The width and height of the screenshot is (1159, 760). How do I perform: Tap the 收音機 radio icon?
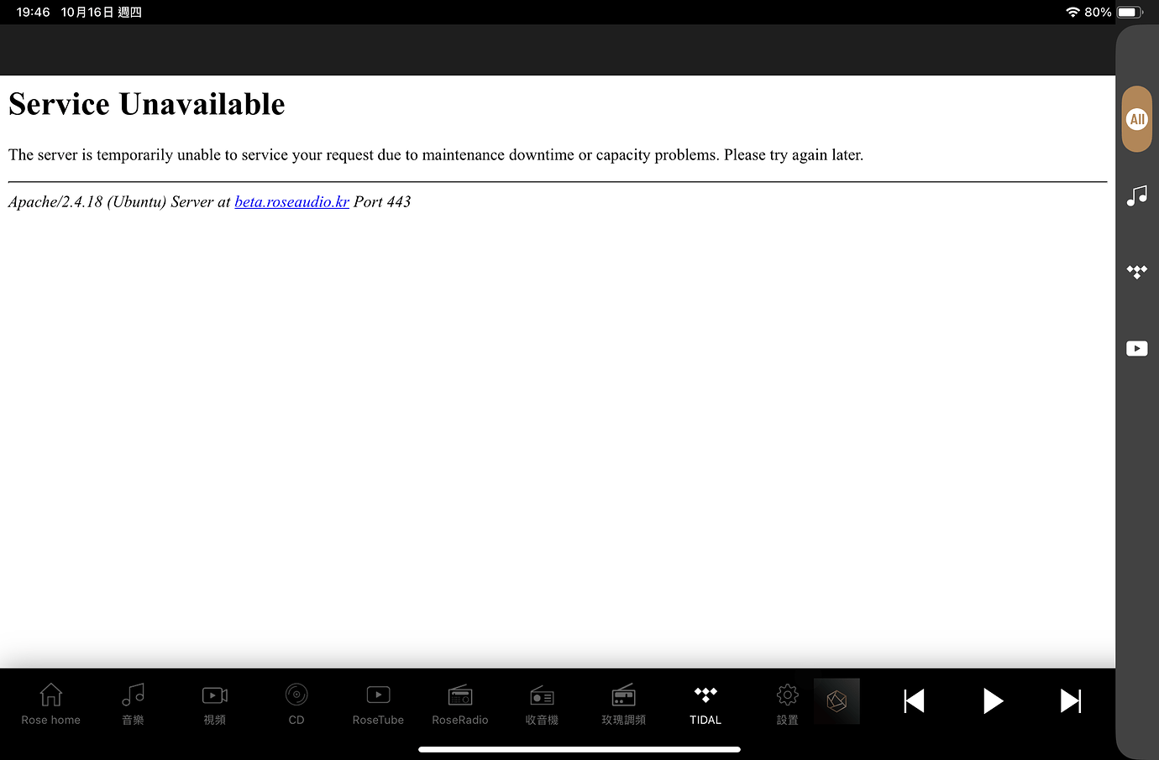click(542, 703)
